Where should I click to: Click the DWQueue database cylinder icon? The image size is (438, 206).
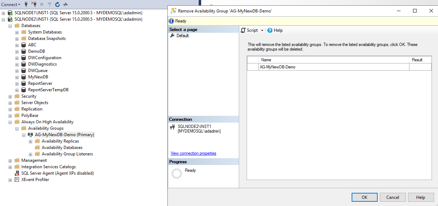(24, 71)
